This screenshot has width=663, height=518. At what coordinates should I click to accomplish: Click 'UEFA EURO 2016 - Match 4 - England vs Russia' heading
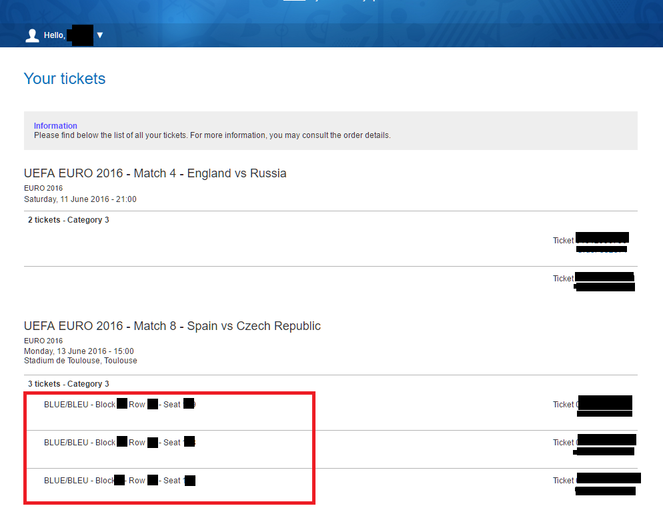[x=155, y=173]
